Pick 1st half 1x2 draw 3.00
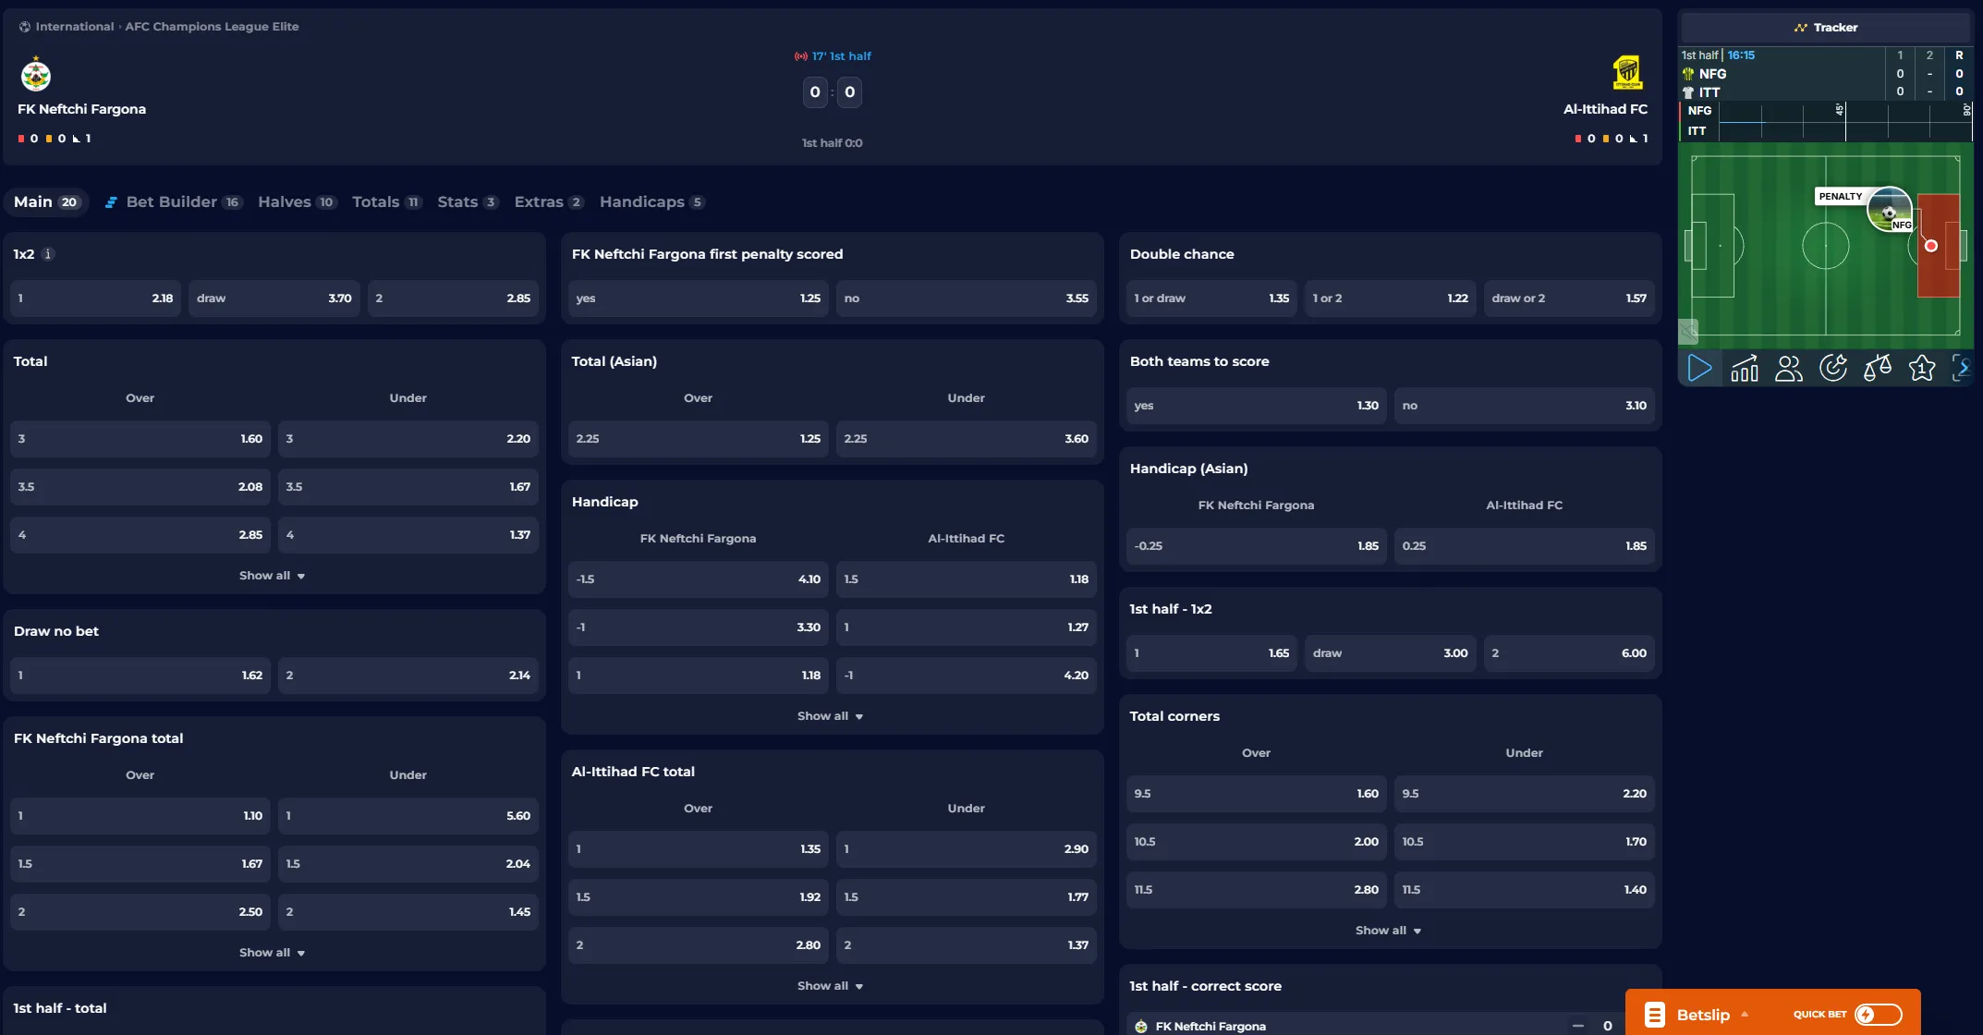Image resolution: width=1983 pixels, height=1035 pixels. click(x=1391, y=653)
